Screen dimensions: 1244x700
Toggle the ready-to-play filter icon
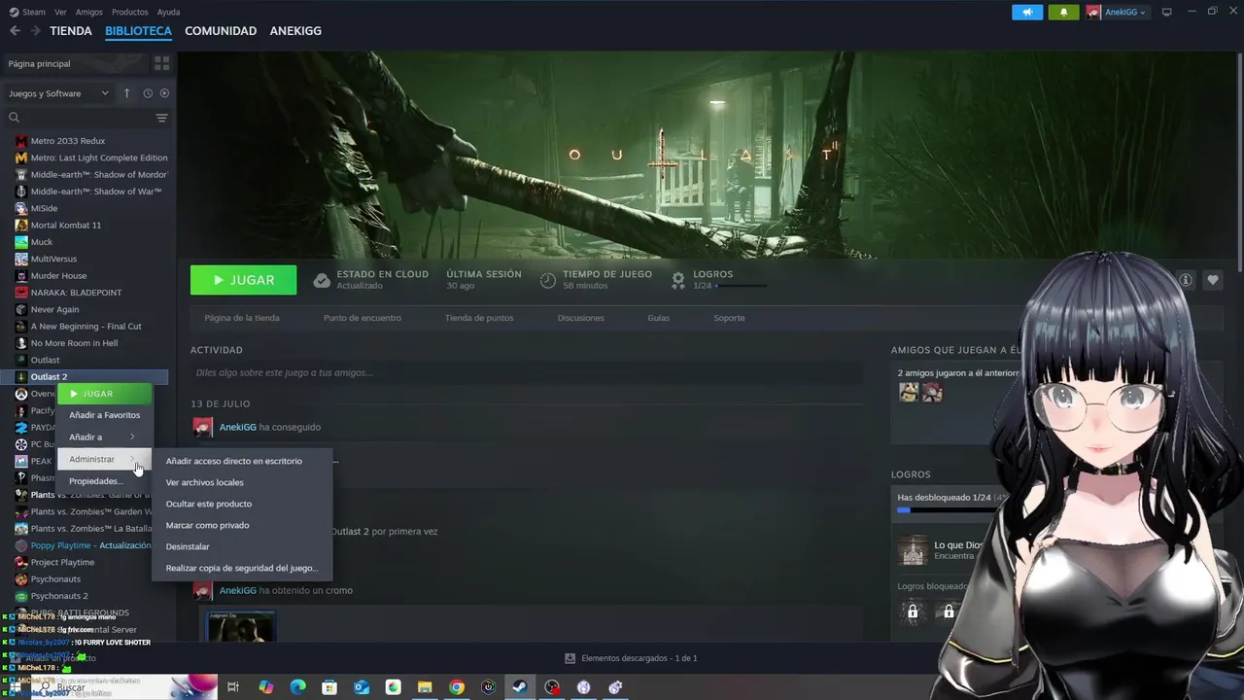pyautogui.click(x=164, y=93)
